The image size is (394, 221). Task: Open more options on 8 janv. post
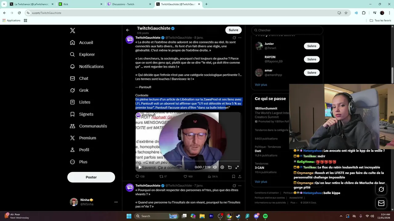click(x=240, y=38)
